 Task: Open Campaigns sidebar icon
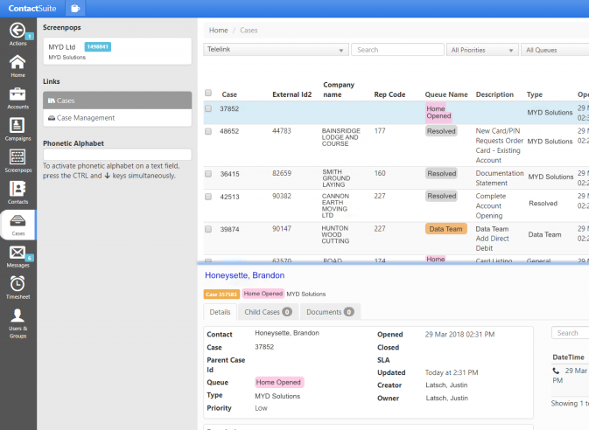tap(18, 125)
